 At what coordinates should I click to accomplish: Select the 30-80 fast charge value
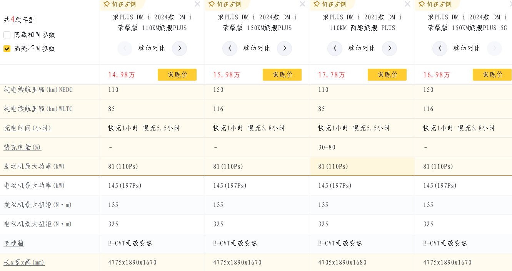[x=327, y=147]
